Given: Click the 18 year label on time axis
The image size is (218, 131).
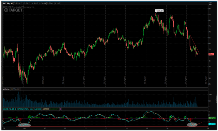Looking at the screenshot, I should [x=208, y=129].
